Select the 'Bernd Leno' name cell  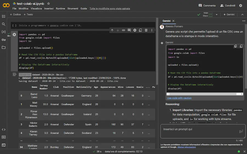coord(34,96)
